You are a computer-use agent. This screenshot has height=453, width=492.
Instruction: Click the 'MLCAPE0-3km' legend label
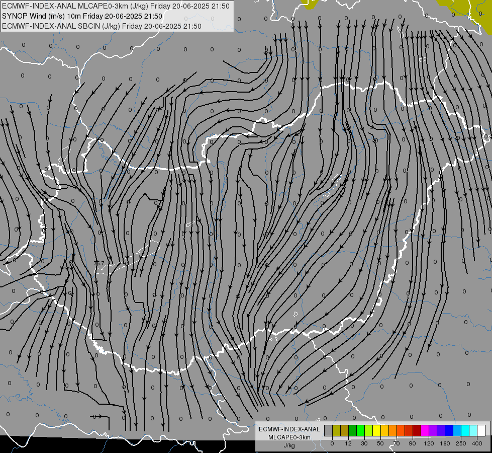(289, 437)
